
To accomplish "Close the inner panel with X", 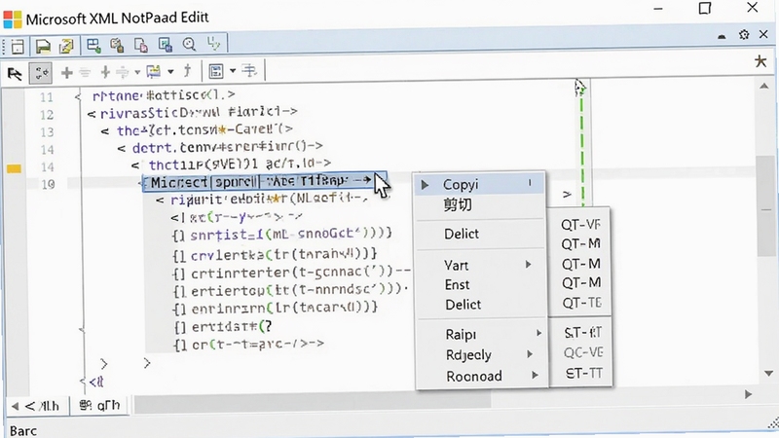I will [763, 34].
